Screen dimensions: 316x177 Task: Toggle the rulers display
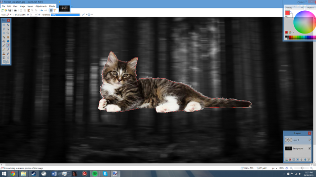(x=55, y=10)
